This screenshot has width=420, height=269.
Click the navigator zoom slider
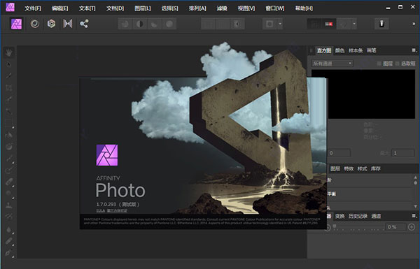pyautogui.click(x=359, y=228)
